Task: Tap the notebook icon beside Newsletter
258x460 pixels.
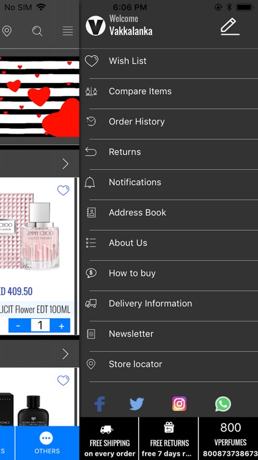Action: pos(91,334)
